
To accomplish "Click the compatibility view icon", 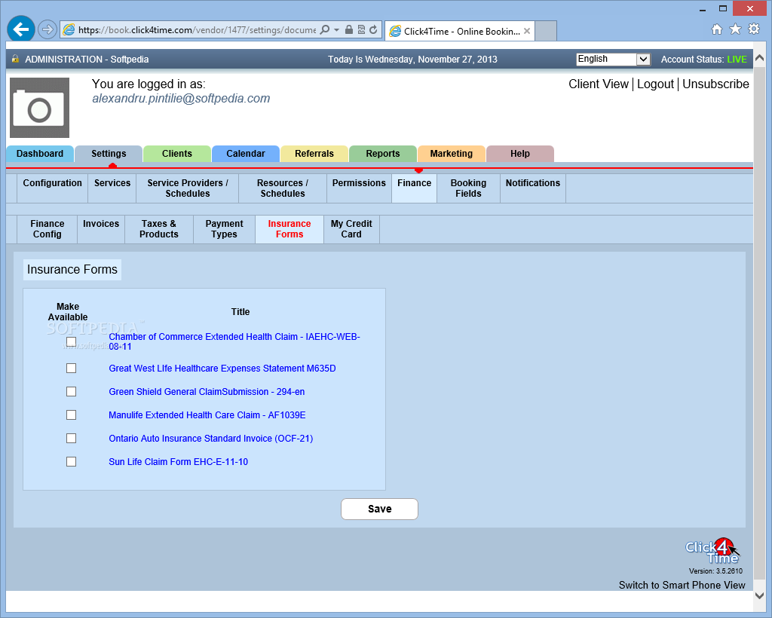I will 361,29.
